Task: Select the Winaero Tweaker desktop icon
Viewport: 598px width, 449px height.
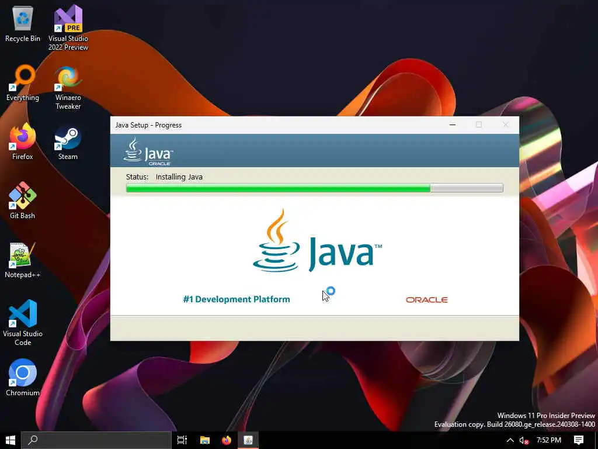Action: tap(68, 88)
